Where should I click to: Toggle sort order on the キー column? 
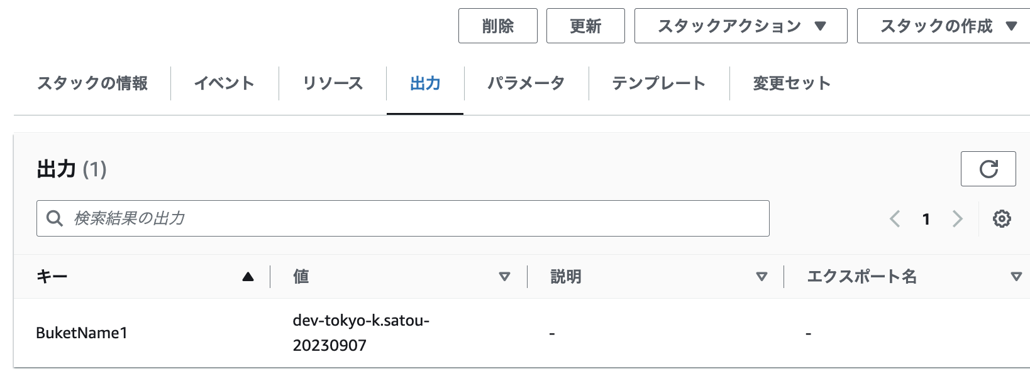tap(246, 275)
